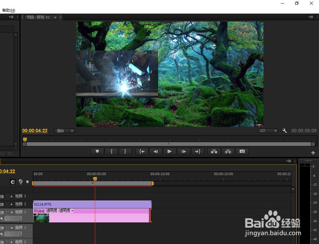The width and height of the screenshot is (319, 244).
Task: Expand the 视频 3 track
Action: [x=11, y=196]
